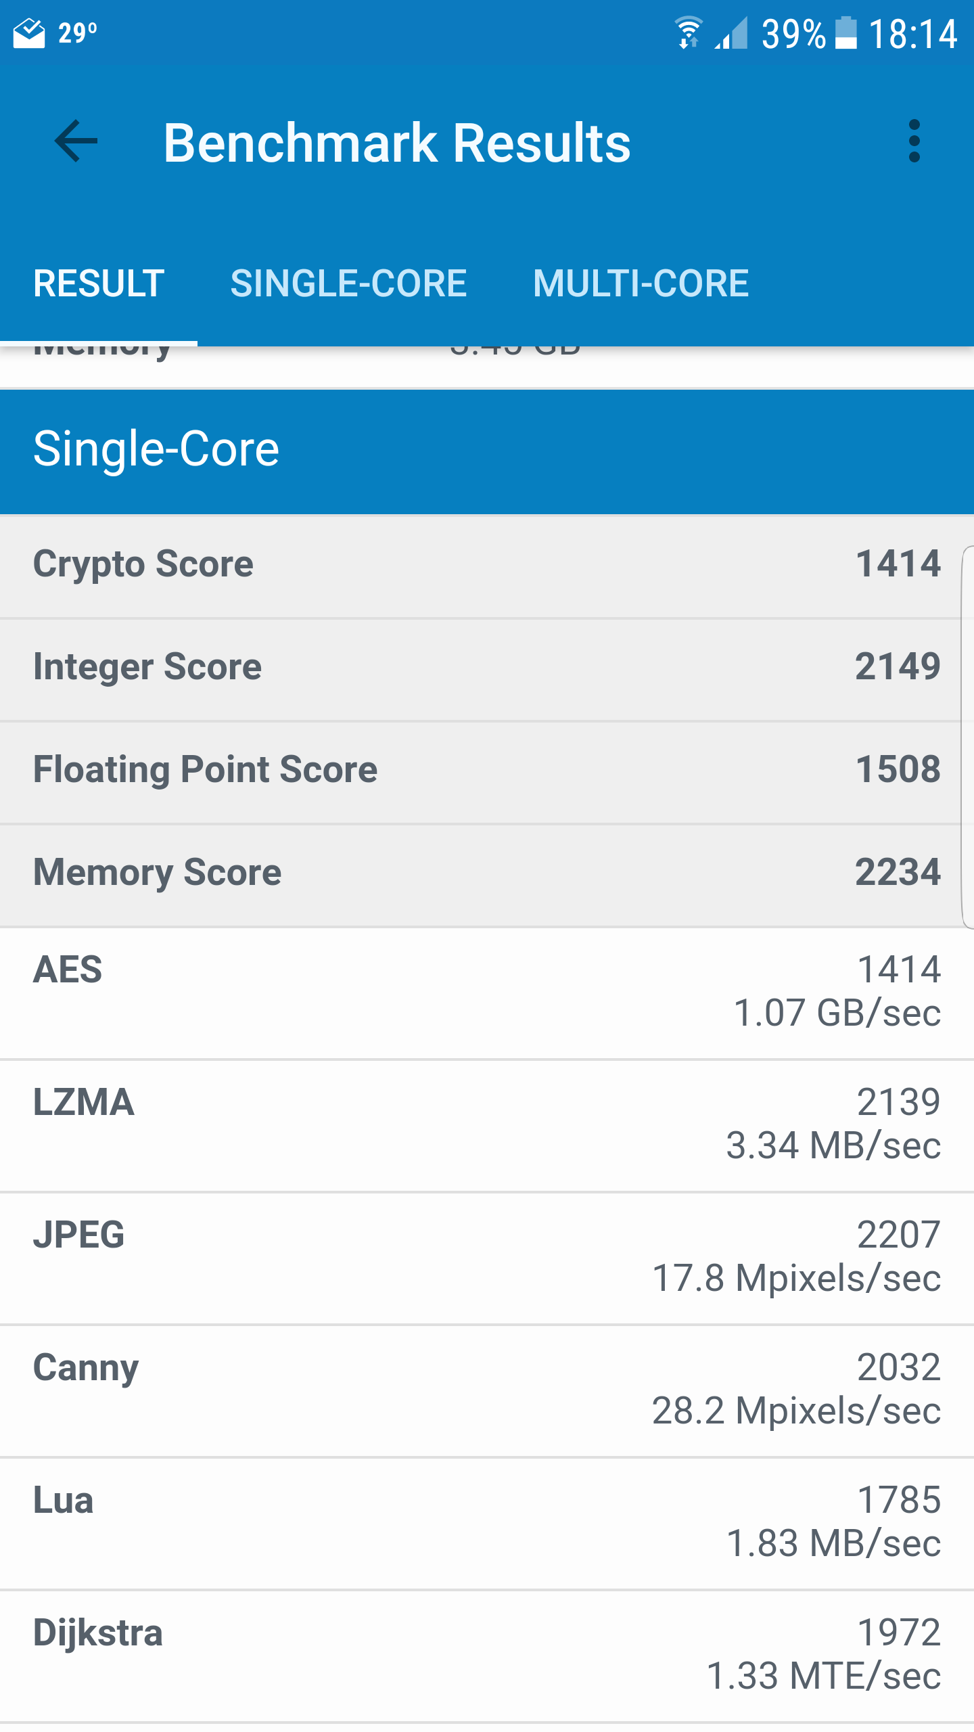
Task: Tap the Wi-Fi status icon
Action: coord(688,33)
